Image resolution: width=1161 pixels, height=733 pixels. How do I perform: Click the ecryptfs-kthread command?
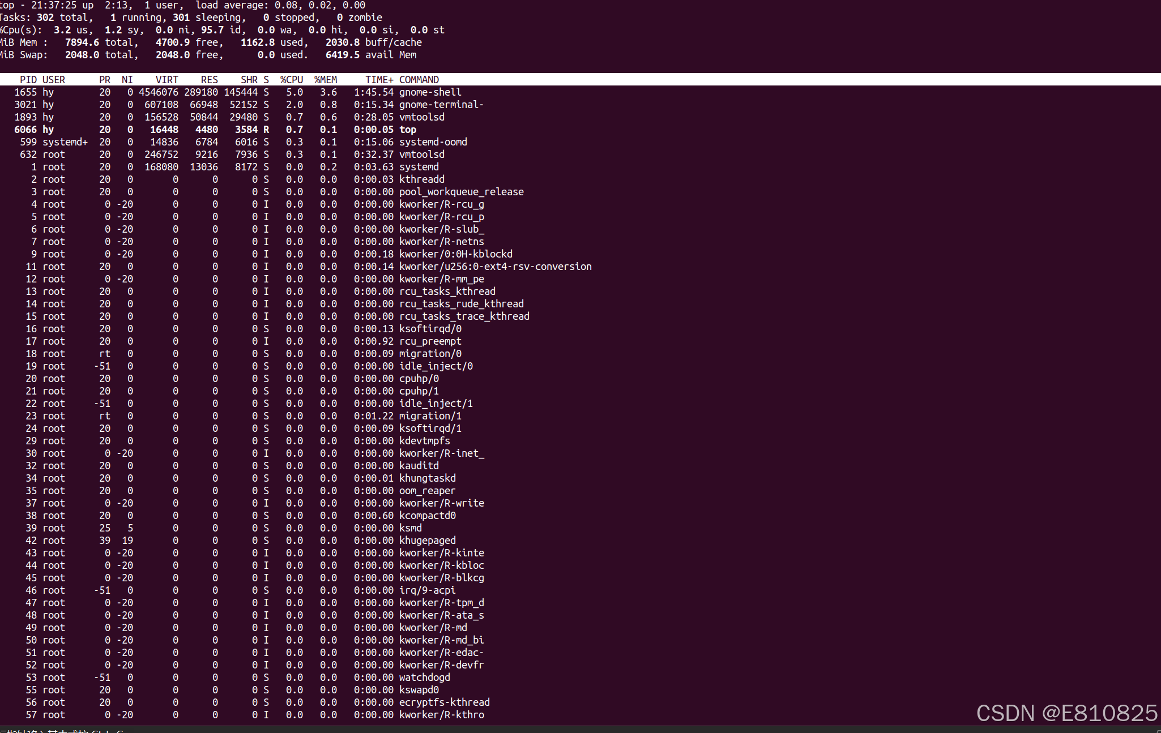[x=444, y=702]
